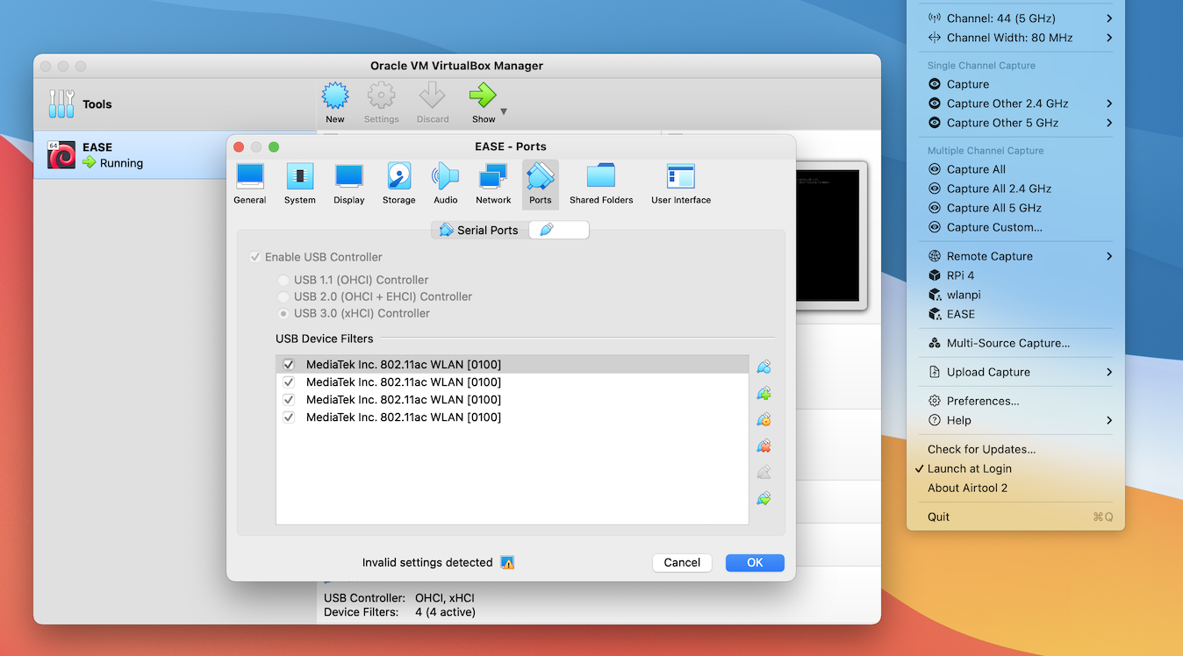Open the General settings category
Image resolution: width=1183 pixels, height=656 pixels.
[x=249, y=184]
